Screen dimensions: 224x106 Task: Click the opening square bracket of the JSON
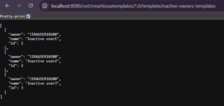click(1, 26)
